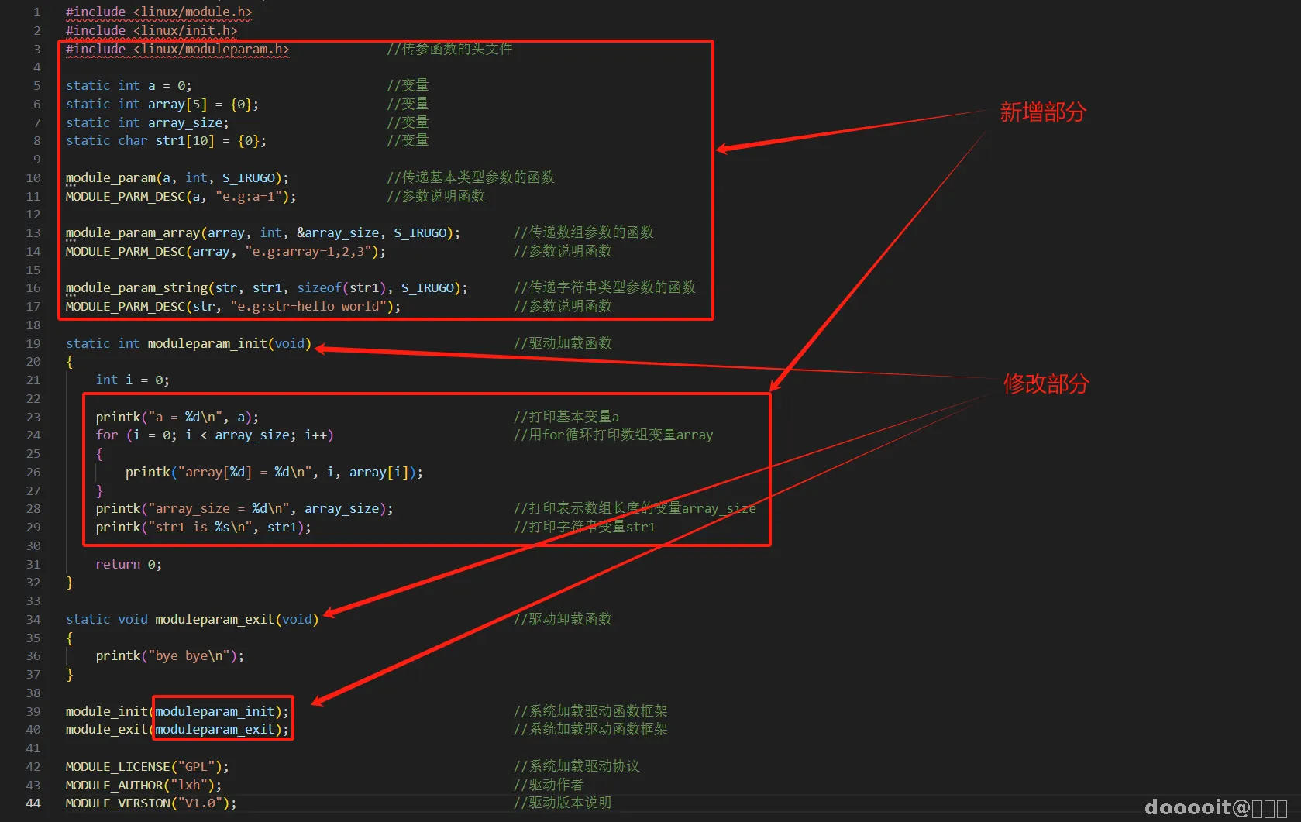
Task: Click the MODULE_LICENSE("GPL") line
Action: [147, 766]
